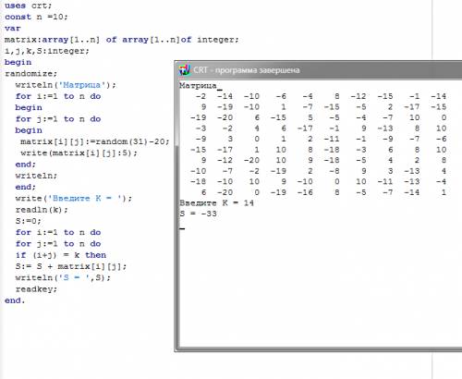Click the 'Матрица' heading in the console output
462x379 pixels.
198,85
